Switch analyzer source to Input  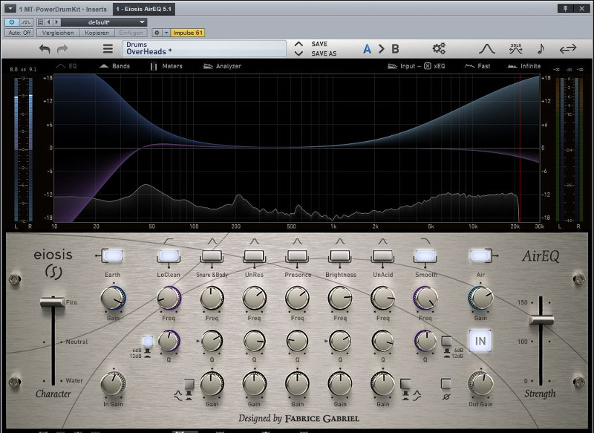point(401,66)
